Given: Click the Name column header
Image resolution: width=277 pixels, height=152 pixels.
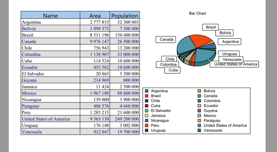Looking at the screenshot, I should 50,15.
